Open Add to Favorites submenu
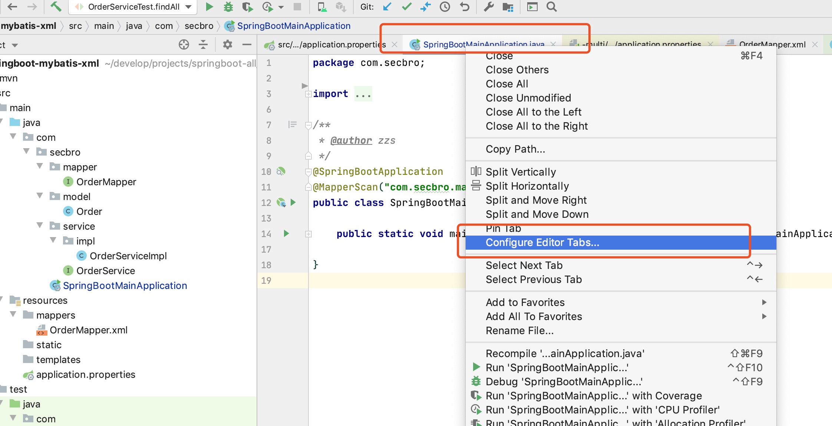832x426 pixels. pos(621,302)
